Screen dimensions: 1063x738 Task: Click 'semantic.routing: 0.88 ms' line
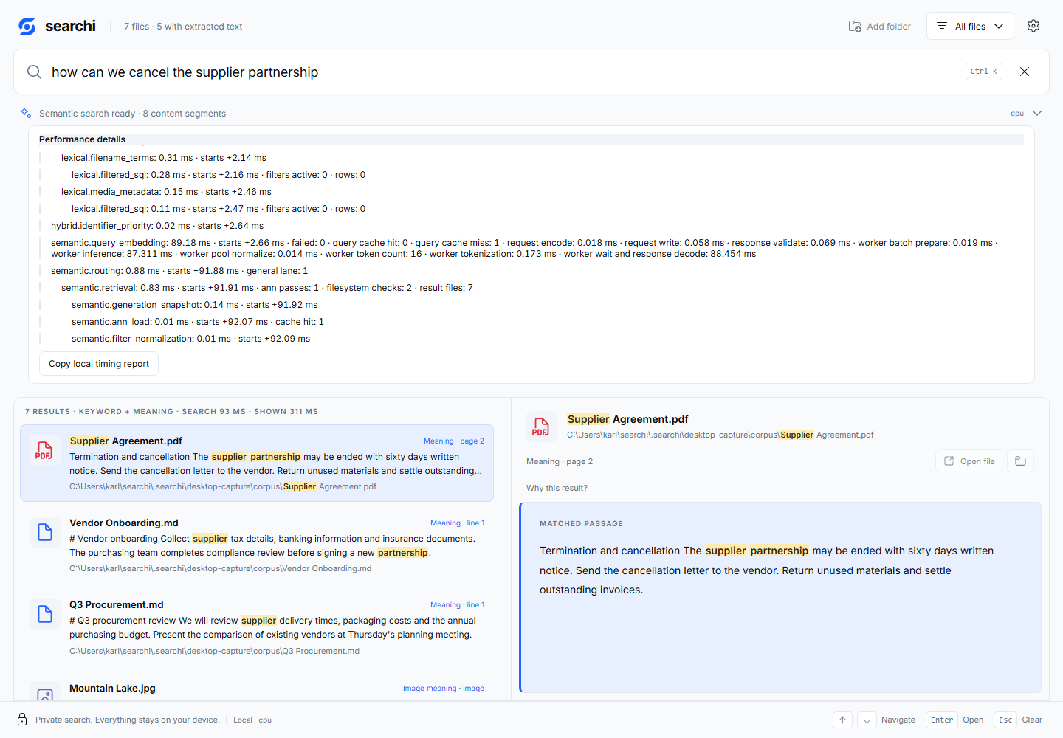click(179, 271)
